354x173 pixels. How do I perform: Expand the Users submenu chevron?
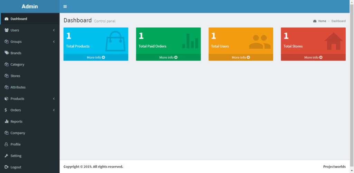[x=54, y=30]
